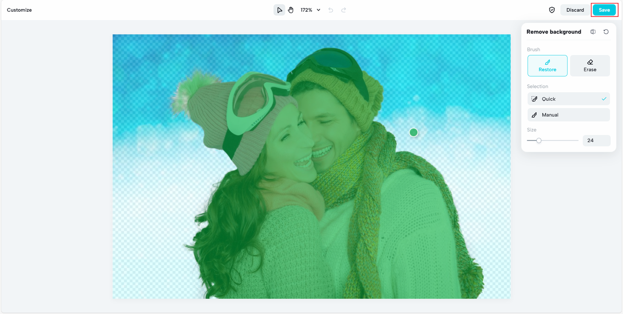Viewport: 623px width, 314px height.
Task: Open the 172% zoom level dropdown
Action: (x=311, y=10)
